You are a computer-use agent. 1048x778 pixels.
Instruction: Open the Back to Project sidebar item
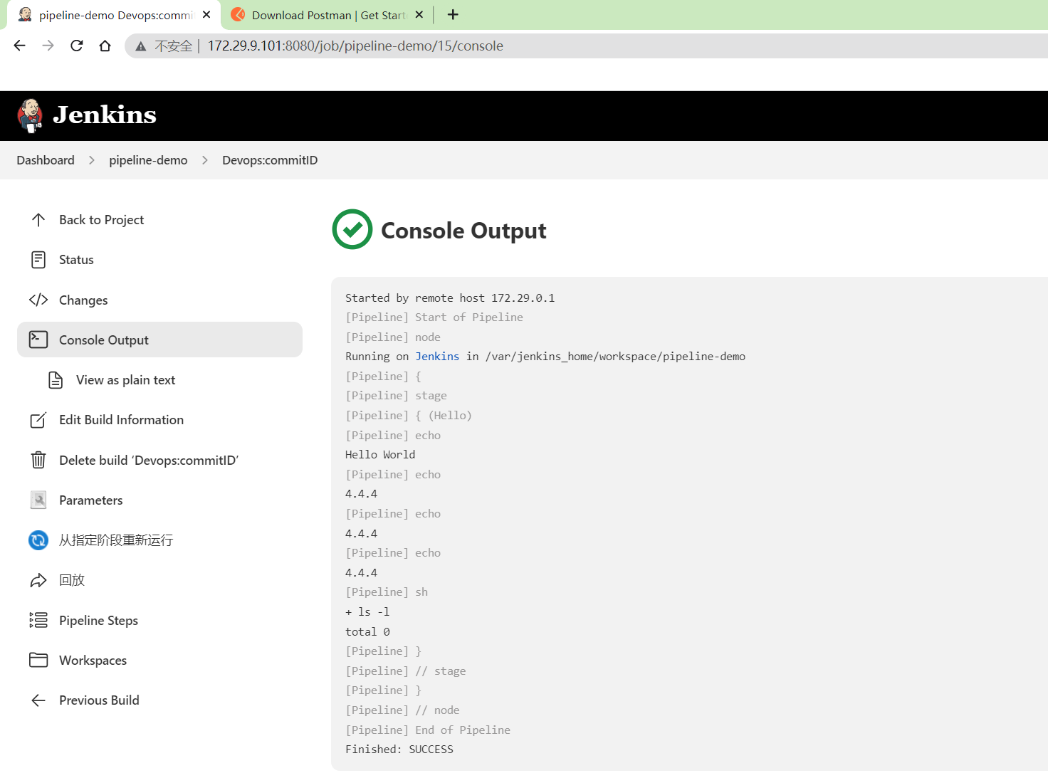tap(159, 220)
